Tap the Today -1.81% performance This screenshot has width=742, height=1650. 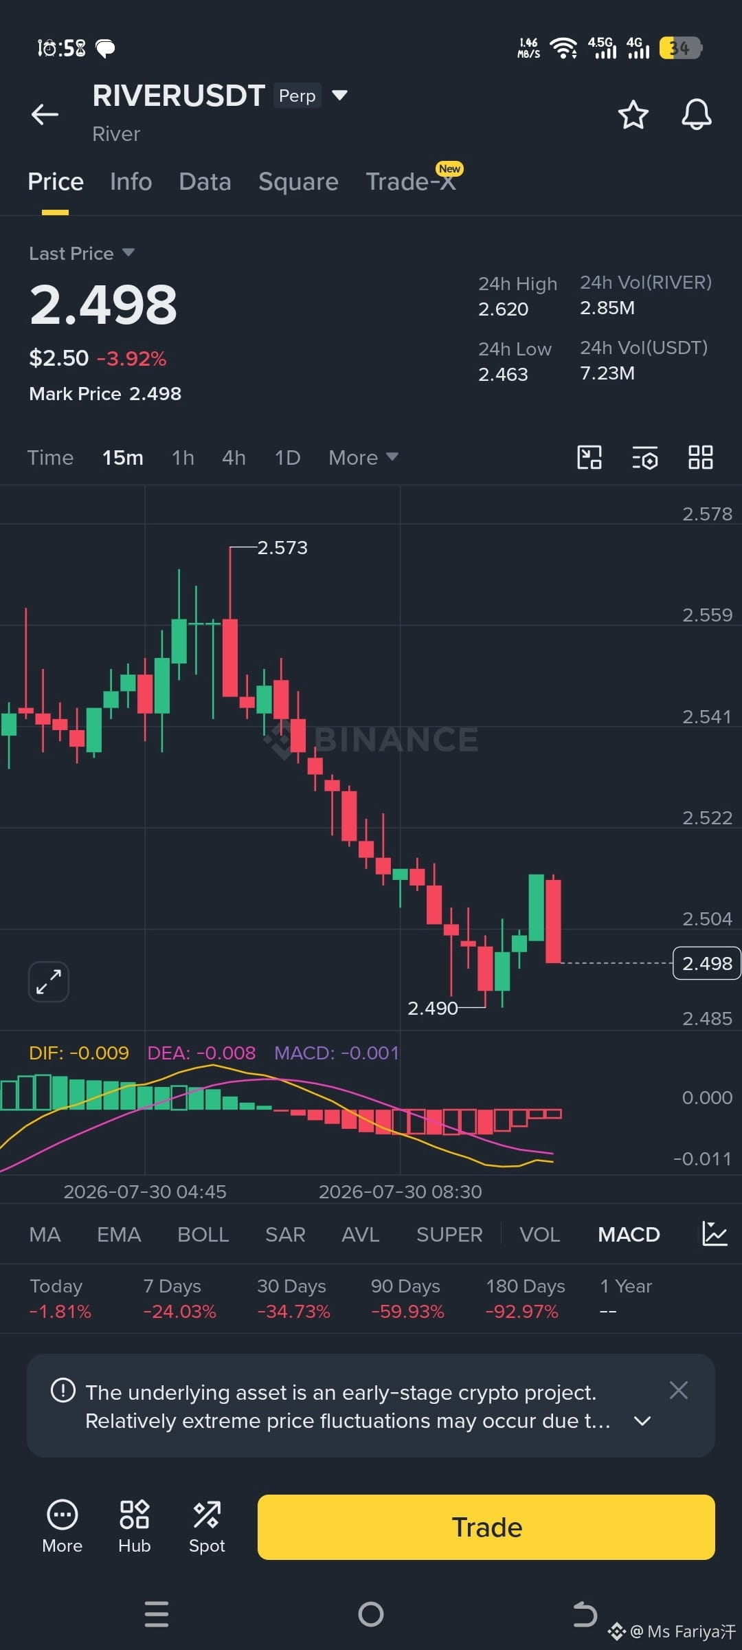tap(60, 1299)
